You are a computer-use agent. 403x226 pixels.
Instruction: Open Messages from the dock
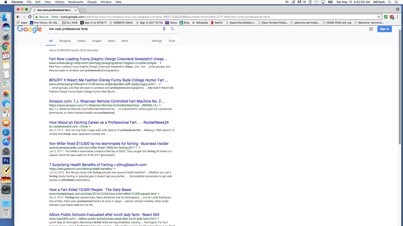click(6, 103)
